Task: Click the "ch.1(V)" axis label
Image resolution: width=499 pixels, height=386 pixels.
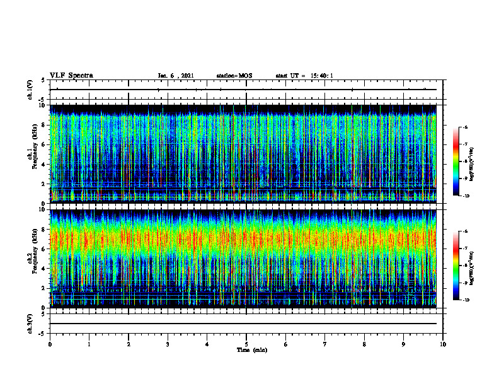Action: (30, 90)
